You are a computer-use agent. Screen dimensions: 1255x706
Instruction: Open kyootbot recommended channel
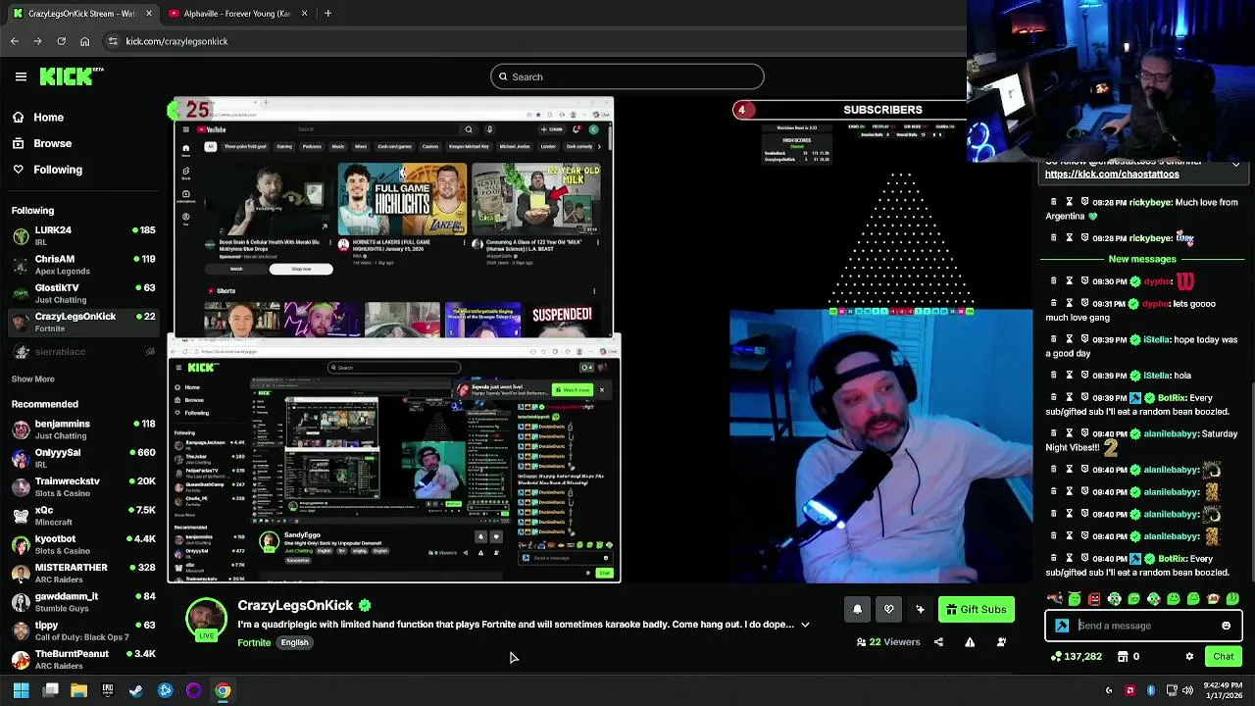coord(83,544)
